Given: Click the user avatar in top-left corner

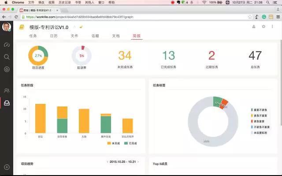Looking at the screenshot, I should point(7,27).
